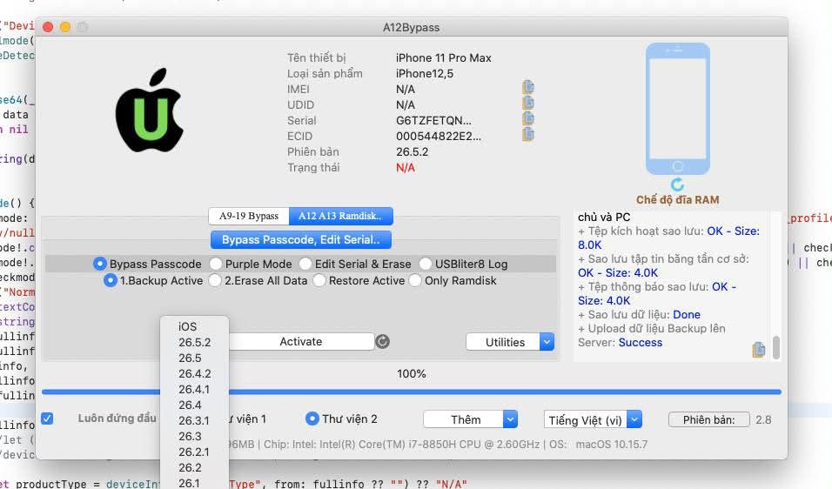Open the Tiếng Việt language dropdown

[x=593, y=419]
